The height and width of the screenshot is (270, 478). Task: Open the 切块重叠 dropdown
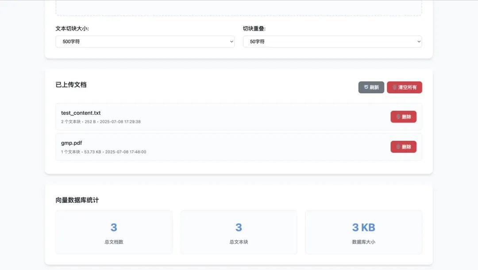(x=332, y=41)
